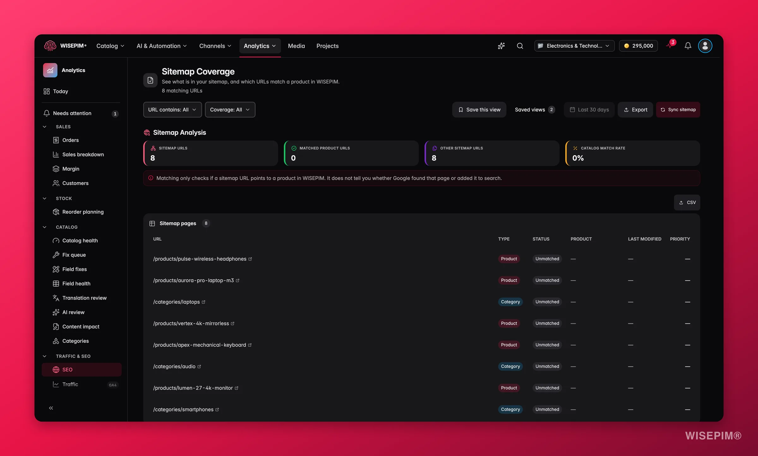Go to the Media tab
The height and width of the screenshot is (456, 758).
coord(296,46)
